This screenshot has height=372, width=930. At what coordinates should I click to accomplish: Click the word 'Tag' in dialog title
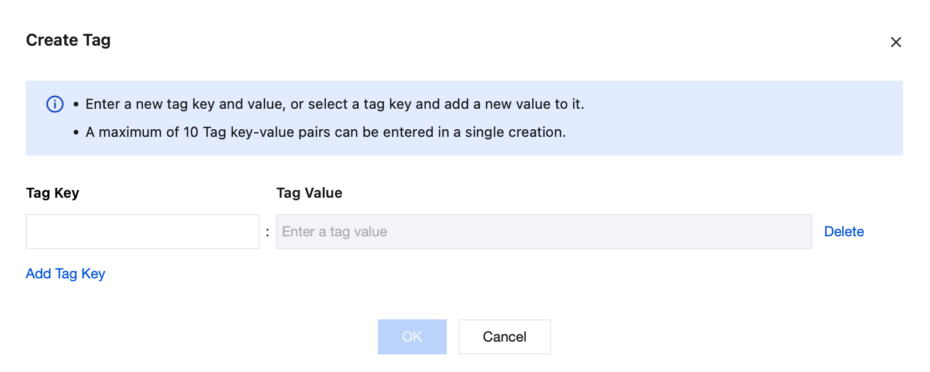(x=97, y=40)
